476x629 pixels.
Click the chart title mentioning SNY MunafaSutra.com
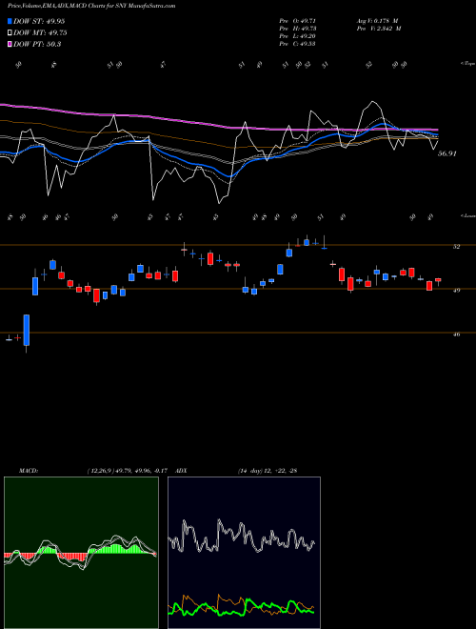click(x=91, y=6)
